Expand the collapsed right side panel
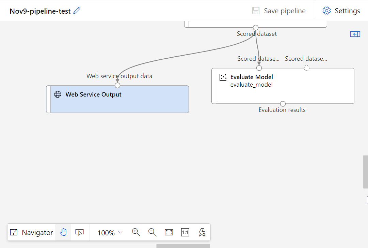Viewport: 368px width, 248px height. (355, 34)
